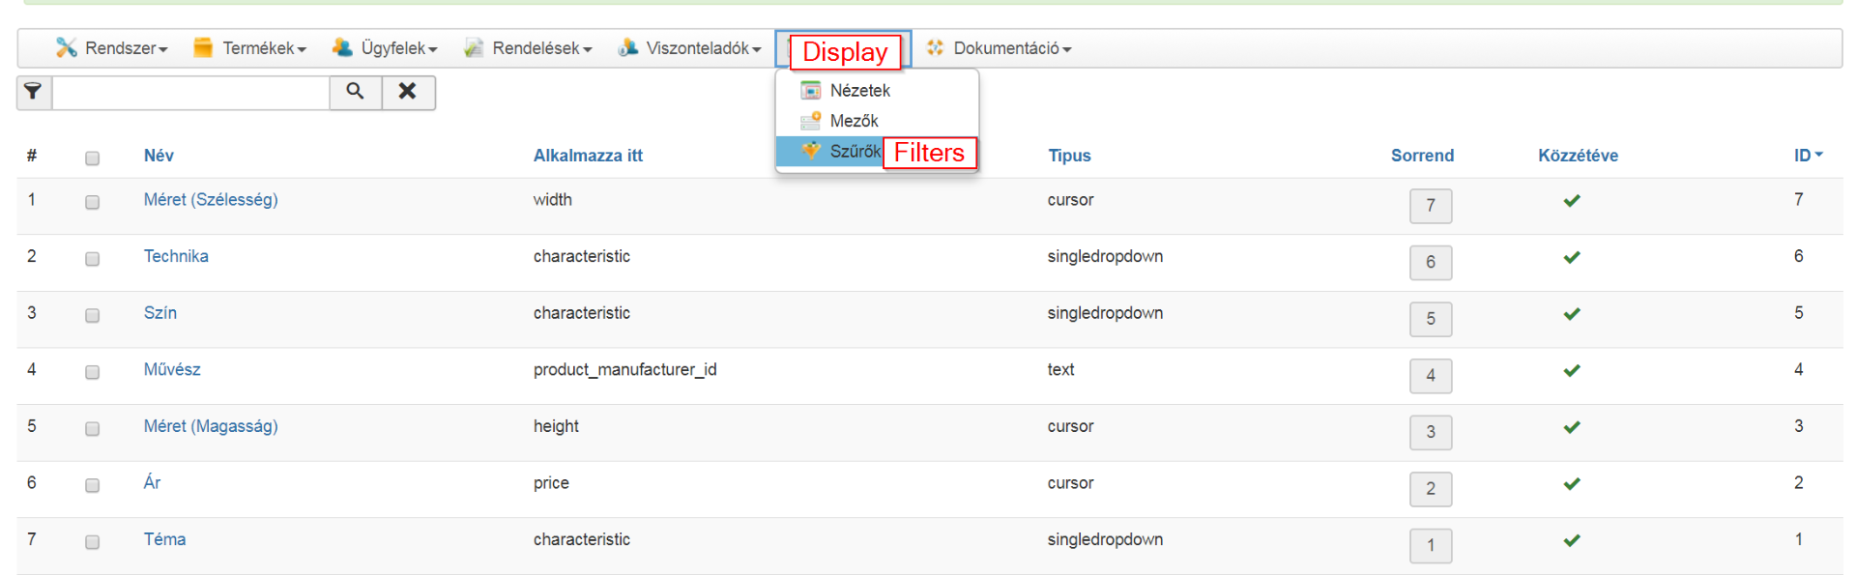1856x575 pixels.
Task: Choose Nézetek from the open menu
Action: (x=859, y=91)
